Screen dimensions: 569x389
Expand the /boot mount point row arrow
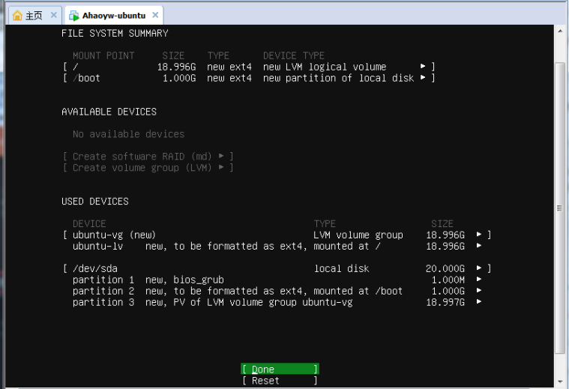(424, 78)
